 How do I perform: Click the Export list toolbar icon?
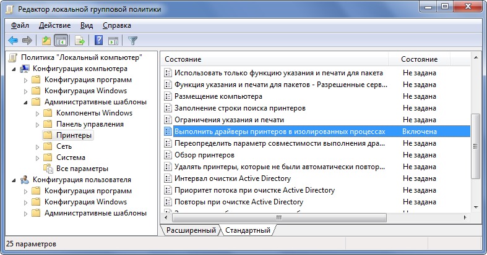[x=79, y=41]
